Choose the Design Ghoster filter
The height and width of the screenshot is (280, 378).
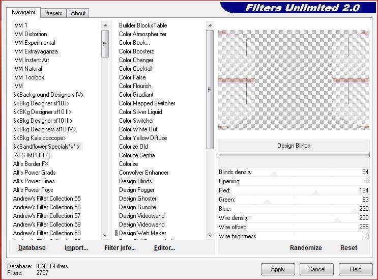pyautogui.click(x=138, y=199)
